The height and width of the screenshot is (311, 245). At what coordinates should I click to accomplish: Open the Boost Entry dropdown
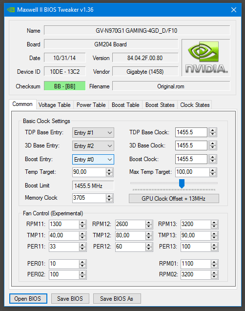pyautogui.click(x=93, y=160)
